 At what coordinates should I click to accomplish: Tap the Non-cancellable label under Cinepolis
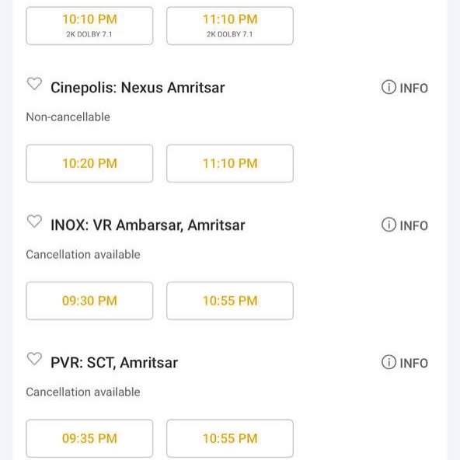pos(68,117)
